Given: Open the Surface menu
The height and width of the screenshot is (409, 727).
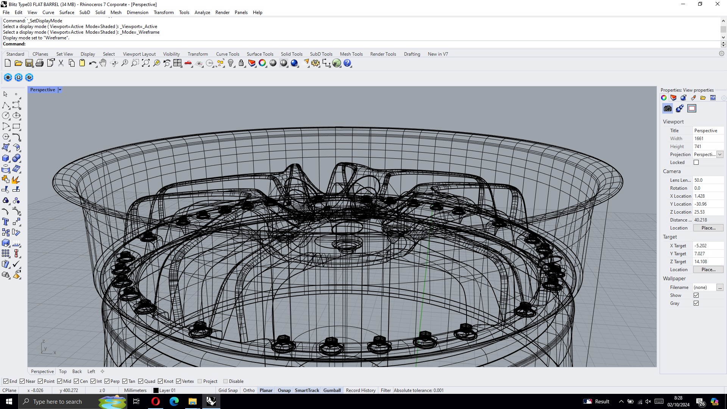Looking at the screenshot, I should tap(67, 12).
